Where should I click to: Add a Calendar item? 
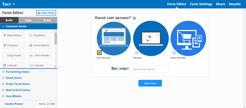[x=14, y=65]
